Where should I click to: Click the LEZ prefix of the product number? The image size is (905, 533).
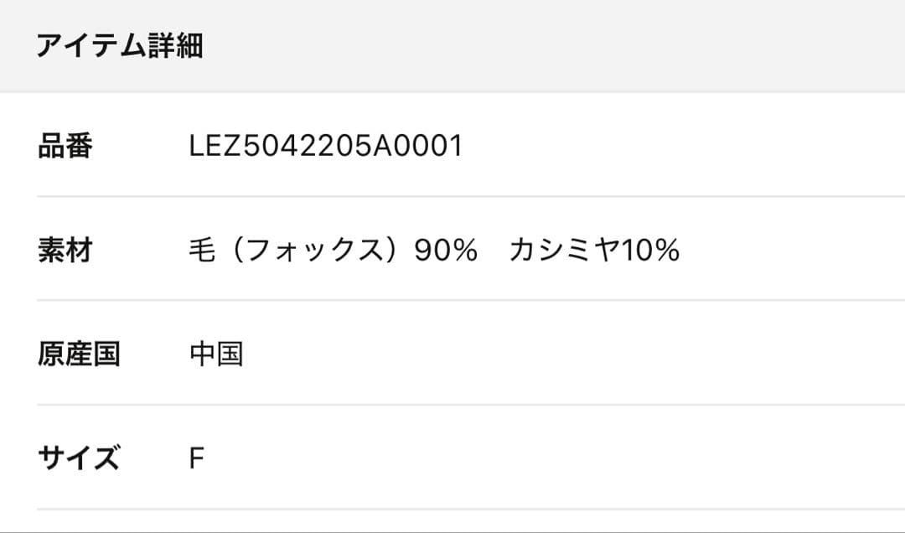216,147
